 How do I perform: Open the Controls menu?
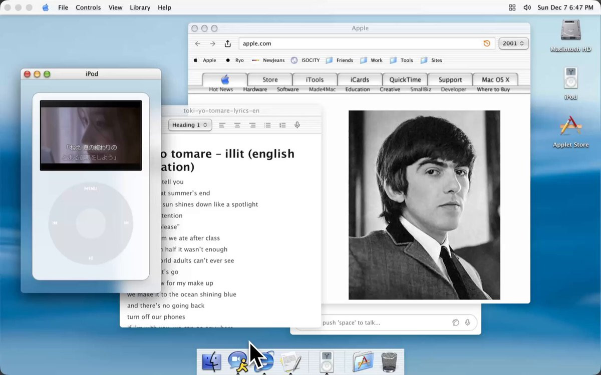tap(88, 7)
